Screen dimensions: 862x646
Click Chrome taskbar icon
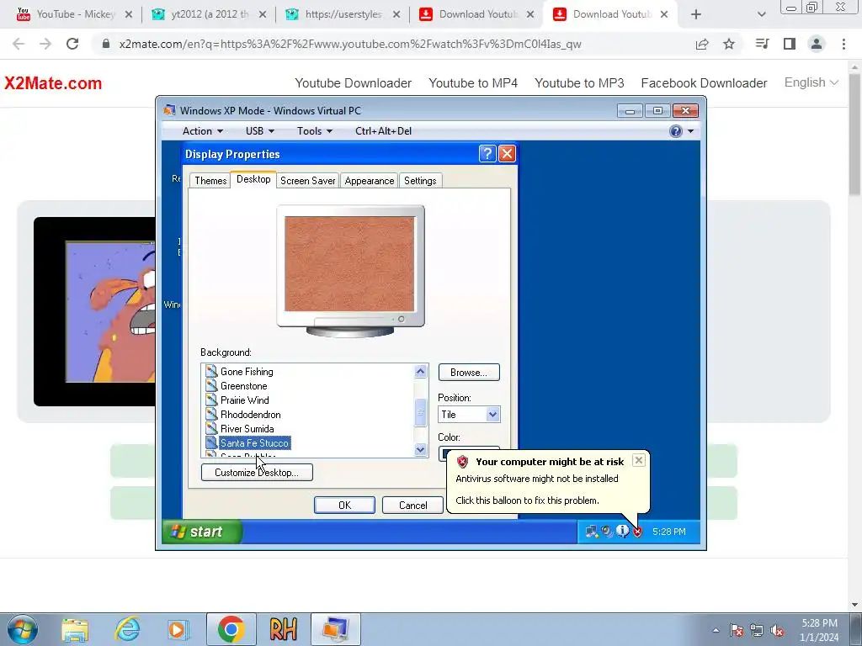coord(231,629)
